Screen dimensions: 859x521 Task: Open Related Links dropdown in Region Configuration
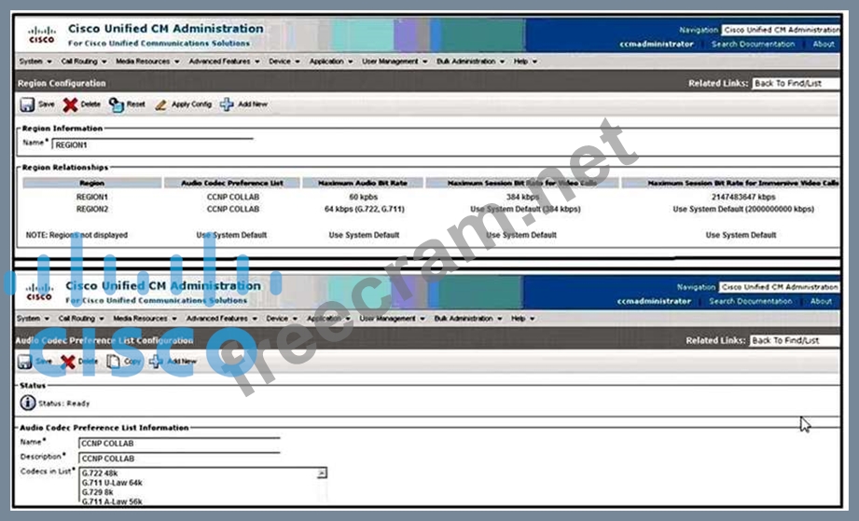coord(796,83)
